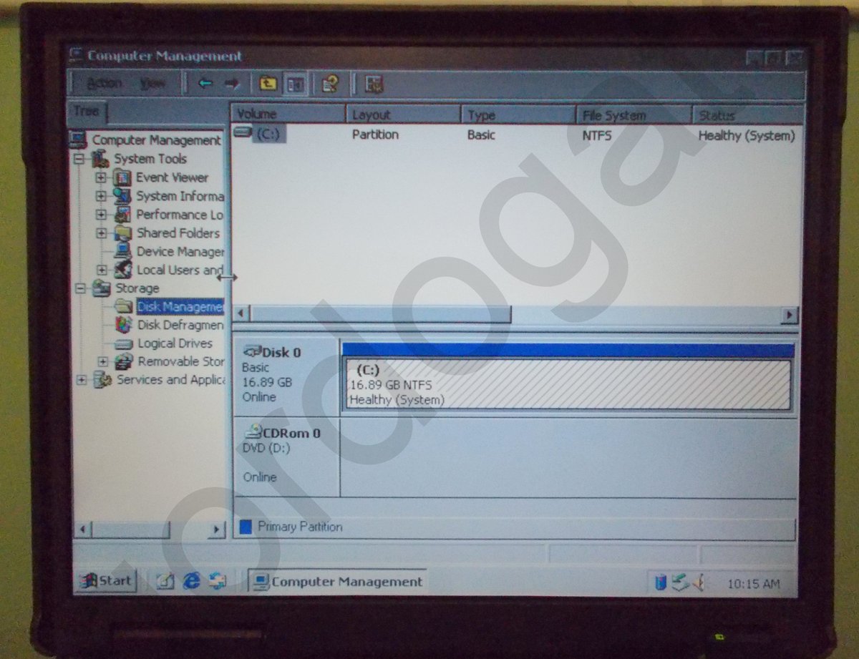Select the Device Manager tree icon
This screenshot has height=659, width=859.
123,251
